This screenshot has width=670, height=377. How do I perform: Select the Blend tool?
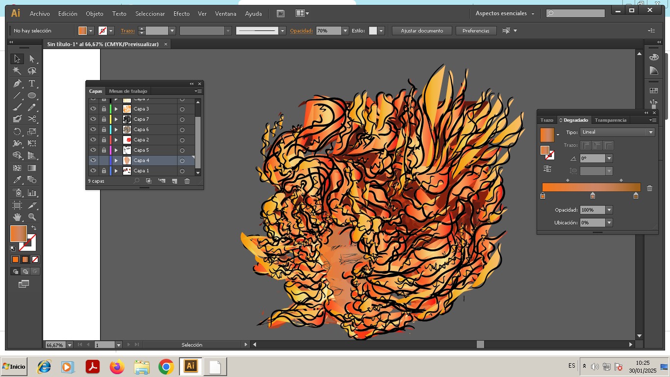click(x=32, y=180)
